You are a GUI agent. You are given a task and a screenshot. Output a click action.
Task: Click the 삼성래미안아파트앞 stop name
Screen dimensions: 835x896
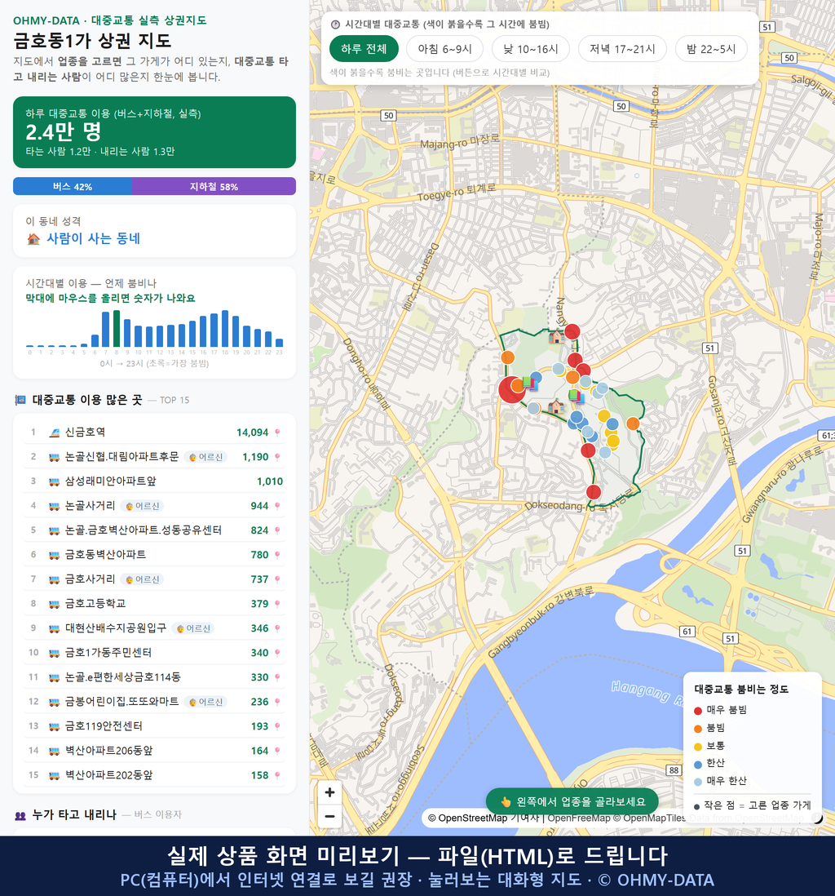click(x=110, y=481)
